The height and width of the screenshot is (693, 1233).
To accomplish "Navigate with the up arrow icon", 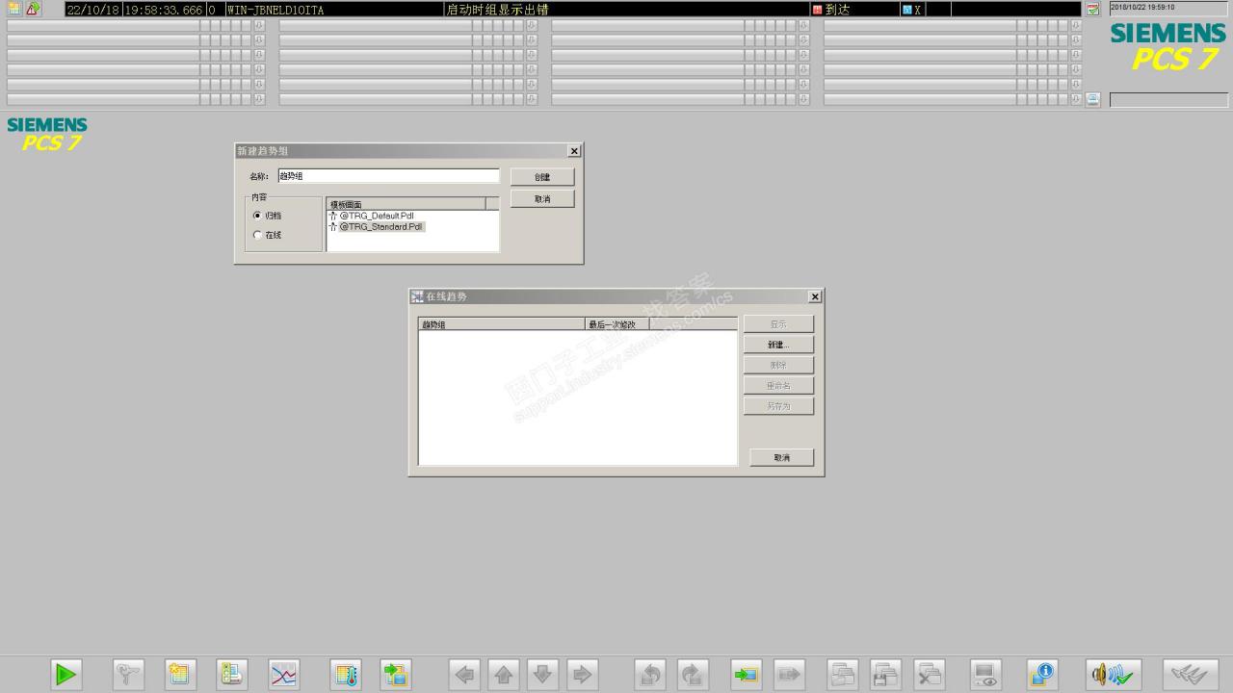I will pyautogui.click(x=504, y=674).
